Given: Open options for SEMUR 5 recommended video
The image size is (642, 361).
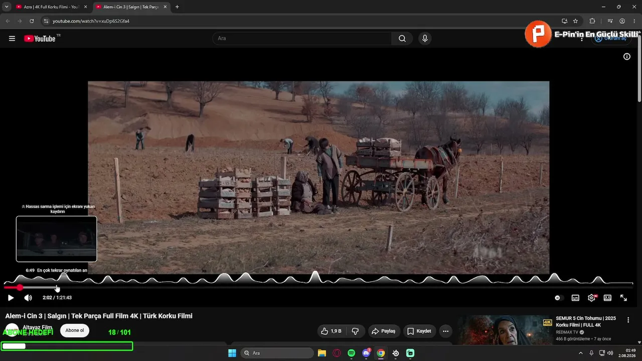Looking at the screenshot, I should [628, 320].
